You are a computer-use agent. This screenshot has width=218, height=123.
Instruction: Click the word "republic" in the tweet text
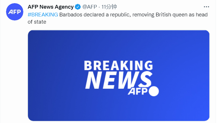point(117,15)
